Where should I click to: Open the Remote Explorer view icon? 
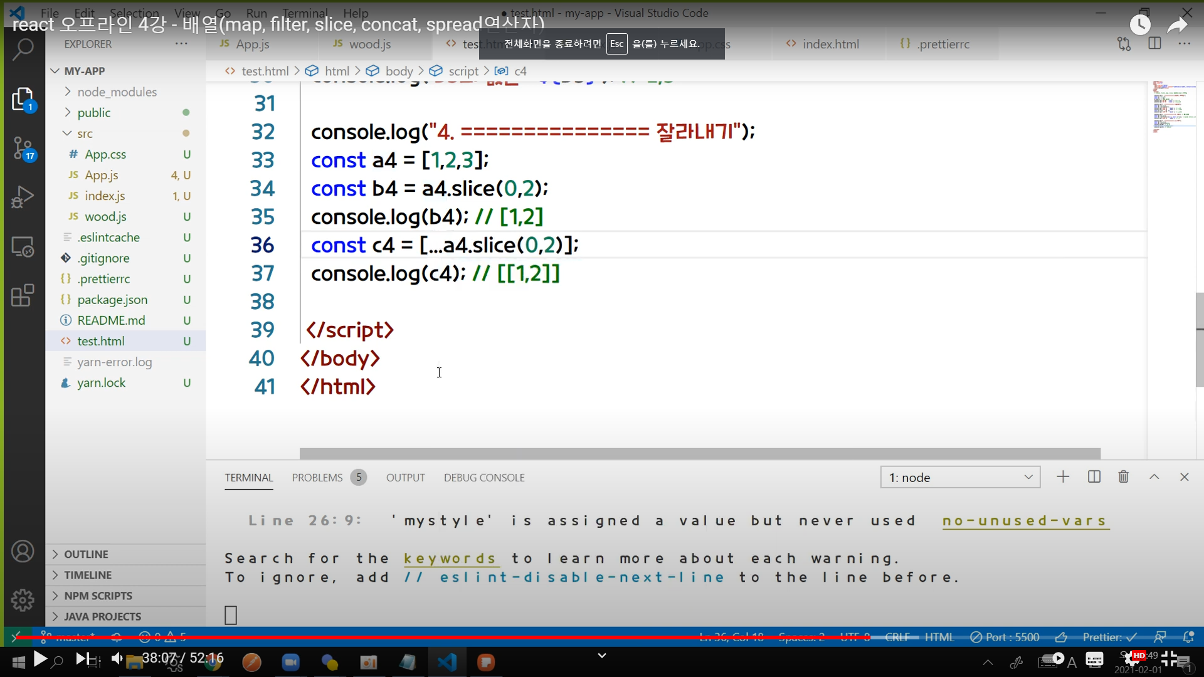coord(23,247)
